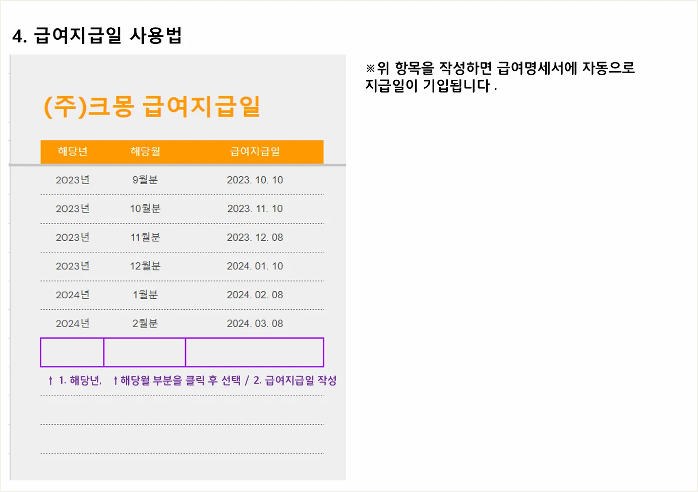Click payment date 2024. 01. 10

coord(255,266)
